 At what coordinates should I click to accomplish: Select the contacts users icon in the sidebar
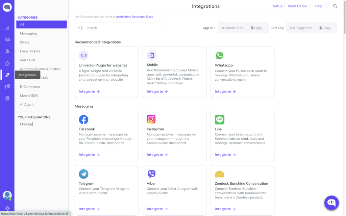tap(7, 51)
